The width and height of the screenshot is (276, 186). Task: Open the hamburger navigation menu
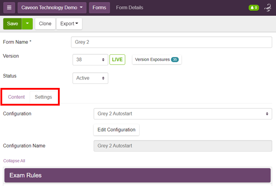(x=9, y=8)
